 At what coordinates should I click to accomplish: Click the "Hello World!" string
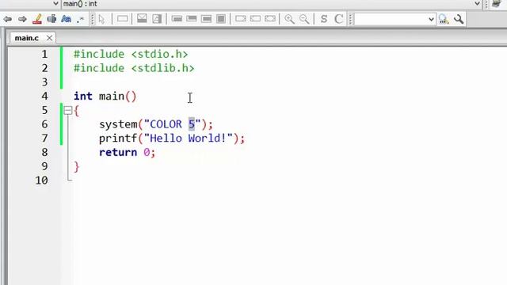pyautogui.click(x=189, y=139)
